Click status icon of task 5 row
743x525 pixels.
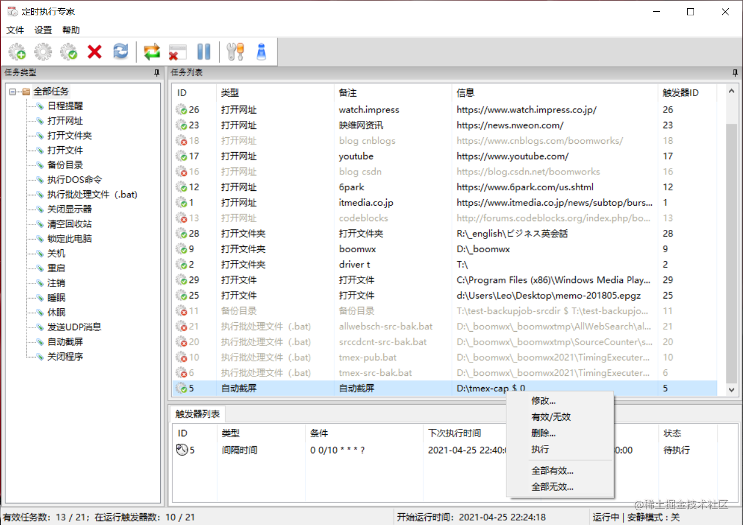coord(181,388)
